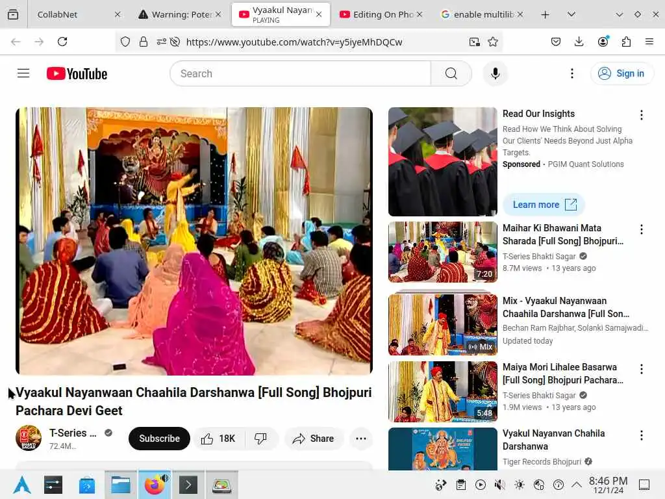Viewport: 665px width, 499px height.
Task: Open T-Series channel avatar
Action: point(29,438)
